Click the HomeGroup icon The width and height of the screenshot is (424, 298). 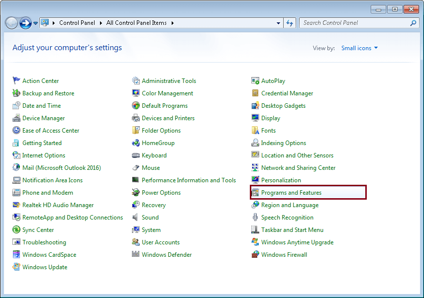pos(136,143)
